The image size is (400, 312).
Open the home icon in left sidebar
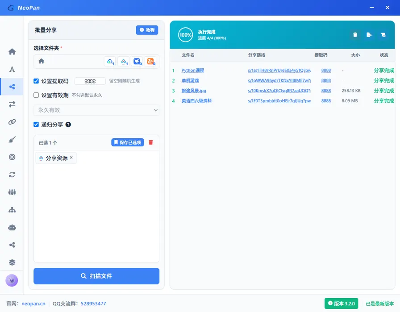pyautogui.click(x=12, y=51)
